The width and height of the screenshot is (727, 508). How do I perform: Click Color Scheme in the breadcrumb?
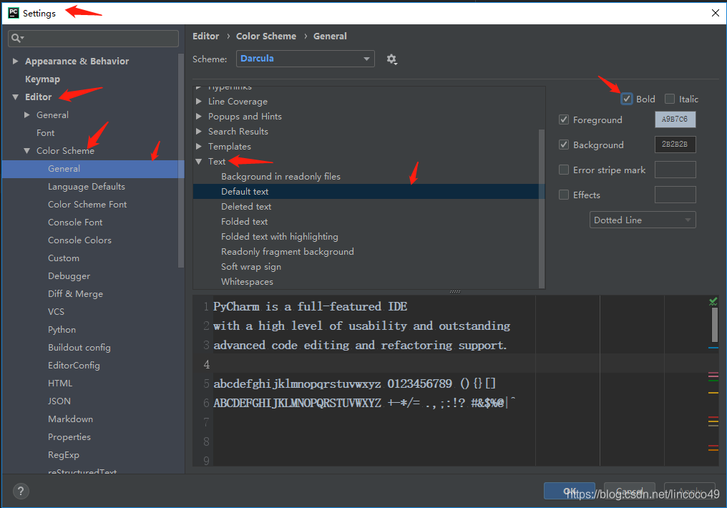[266, 36]
